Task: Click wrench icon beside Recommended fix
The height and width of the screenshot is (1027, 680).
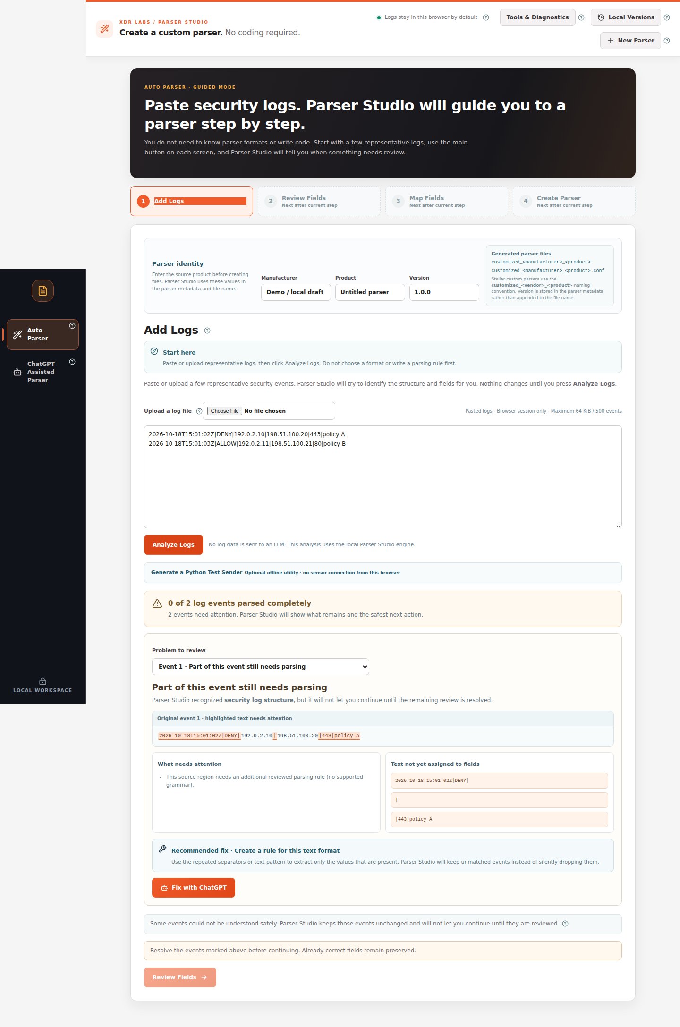Action: pyautogui.click(x=162, y=849)
